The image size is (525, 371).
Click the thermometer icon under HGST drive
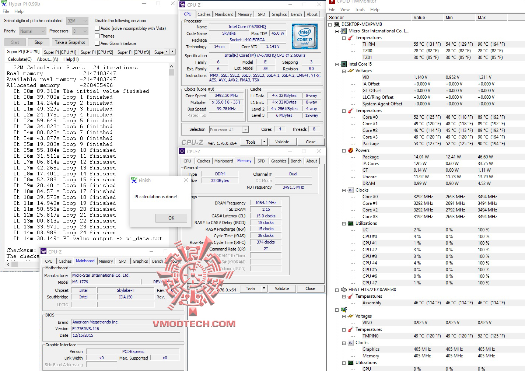351,296
